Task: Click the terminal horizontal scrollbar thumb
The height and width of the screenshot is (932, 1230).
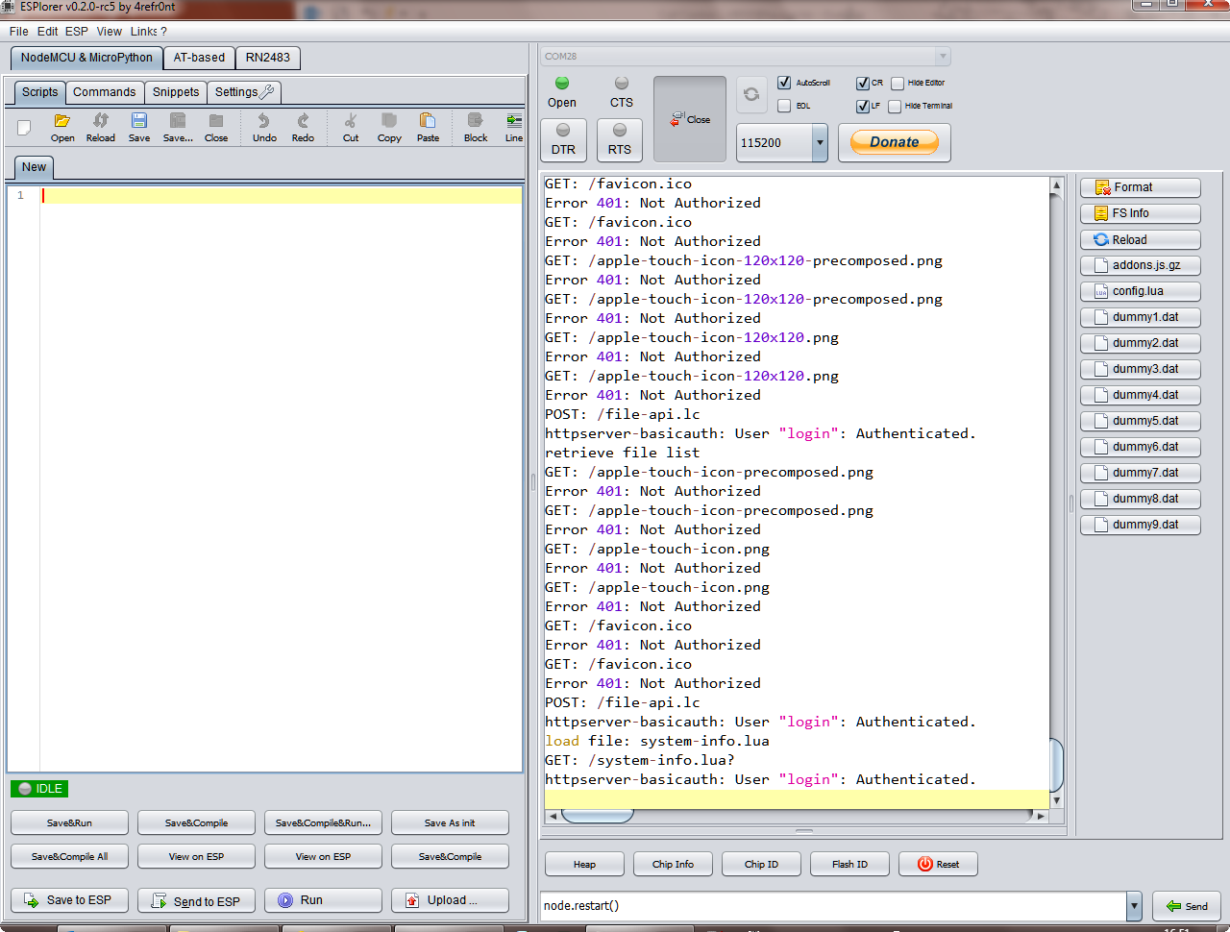Action: [x=597, y=816]
